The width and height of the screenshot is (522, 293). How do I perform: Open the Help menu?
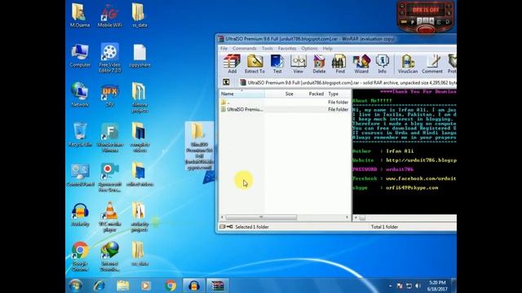(328, 49)
